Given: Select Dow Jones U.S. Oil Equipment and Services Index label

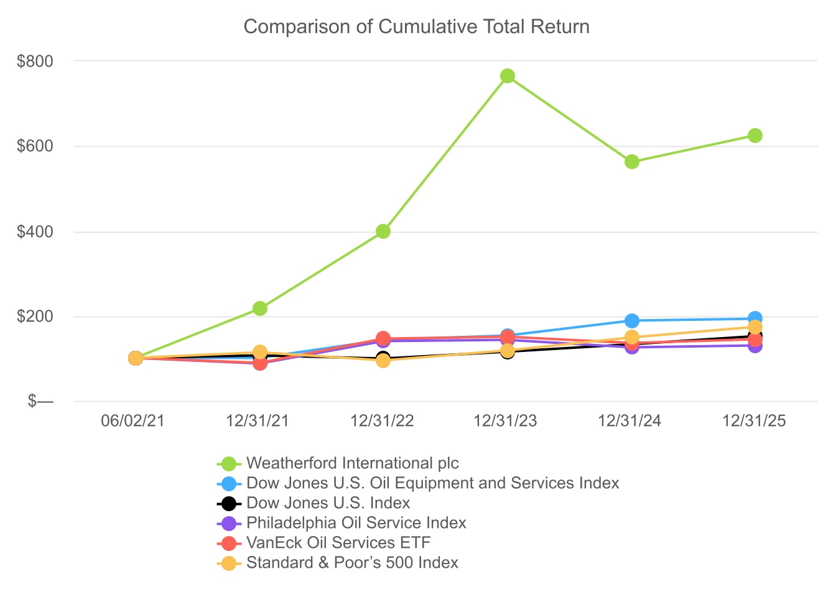Looking at the screenshot, I should [432, 483].
